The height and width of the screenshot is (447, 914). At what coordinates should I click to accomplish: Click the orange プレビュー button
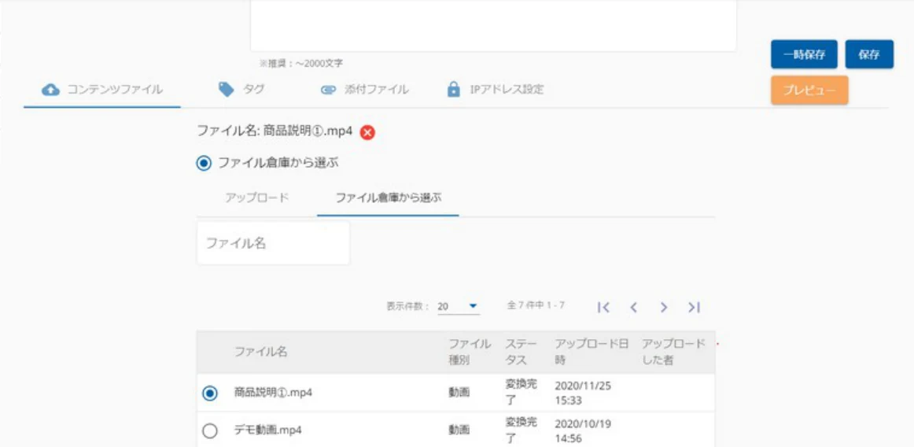(809, 91)
